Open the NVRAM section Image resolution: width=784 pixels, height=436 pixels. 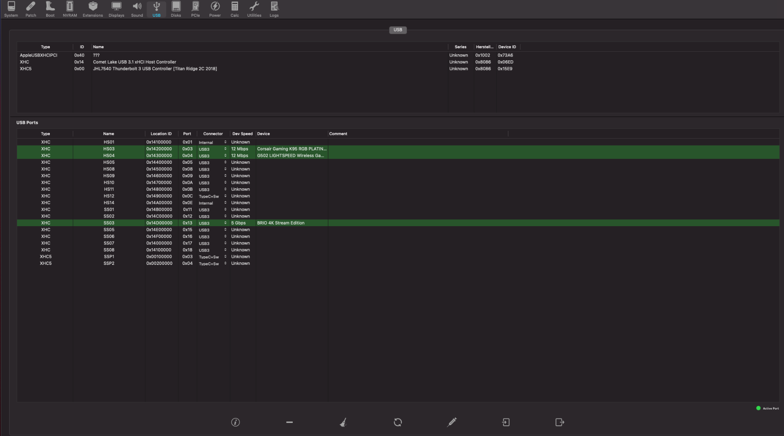[x=70, y=9]
